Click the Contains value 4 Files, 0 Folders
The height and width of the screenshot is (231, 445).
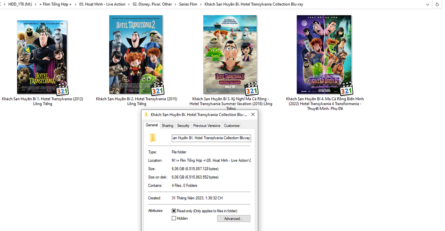coord(184,185)
